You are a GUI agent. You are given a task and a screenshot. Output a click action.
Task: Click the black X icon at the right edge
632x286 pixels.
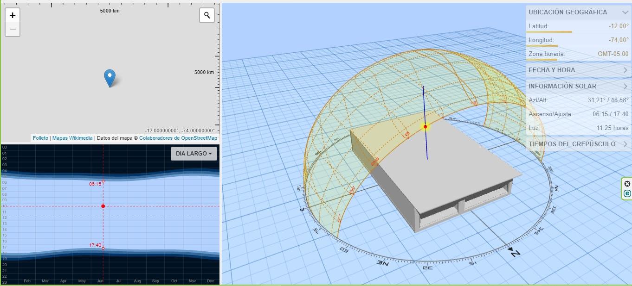pyautogui.click(x=627, y=184)
